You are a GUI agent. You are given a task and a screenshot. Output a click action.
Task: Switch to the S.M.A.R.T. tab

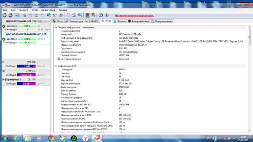point(92,21)
